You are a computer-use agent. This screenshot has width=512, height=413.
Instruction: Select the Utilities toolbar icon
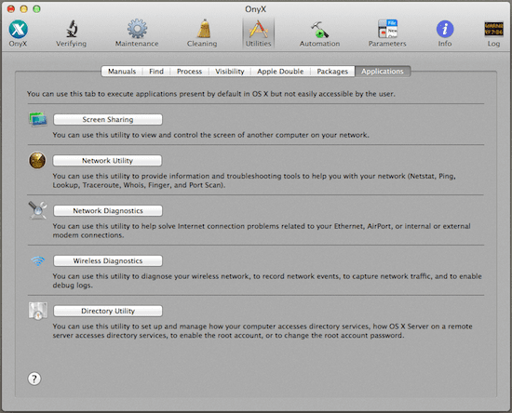pos(258,30)
